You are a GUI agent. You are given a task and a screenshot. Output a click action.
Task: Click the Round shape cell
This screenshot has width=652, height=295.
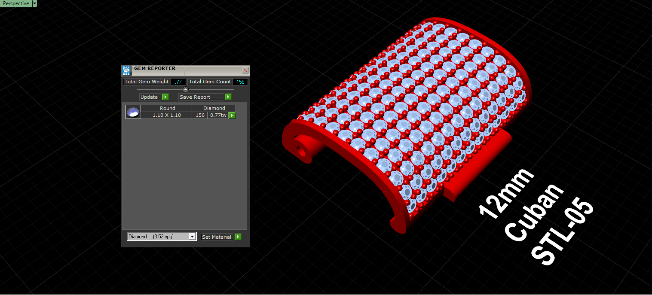tap(166, 108)
